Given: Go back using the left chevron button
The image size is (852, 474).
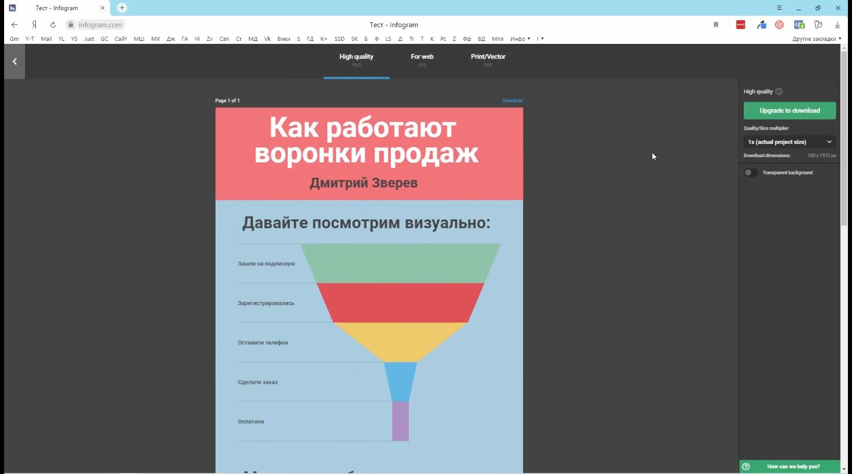Looking at the screenshot, I should coord(14,61).
